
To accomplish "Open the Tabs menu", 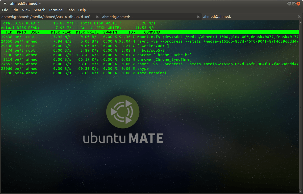I will click(71, 10).
